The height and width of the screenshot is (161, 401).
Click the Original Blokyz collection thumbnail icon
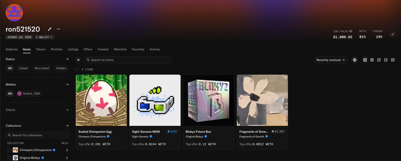coord(15,158)
